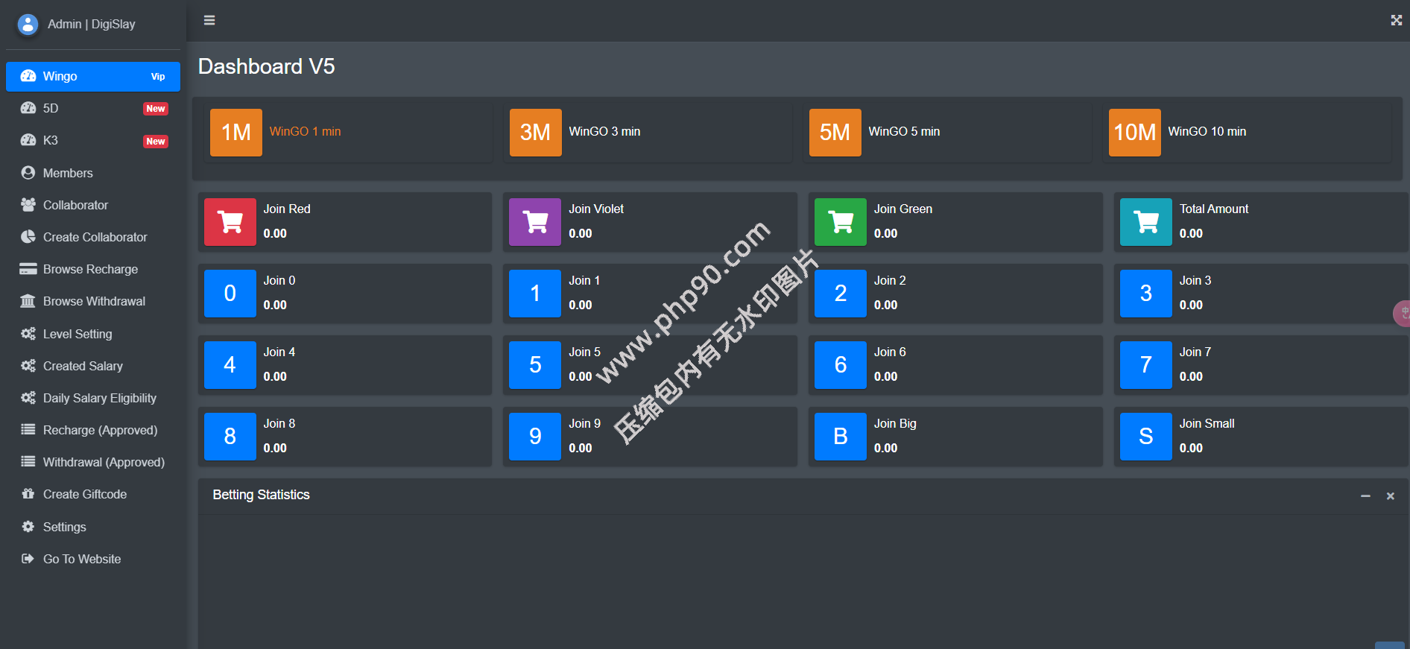Open Members in the sidebar
The image size is (1410, 649).
(68, 173)
